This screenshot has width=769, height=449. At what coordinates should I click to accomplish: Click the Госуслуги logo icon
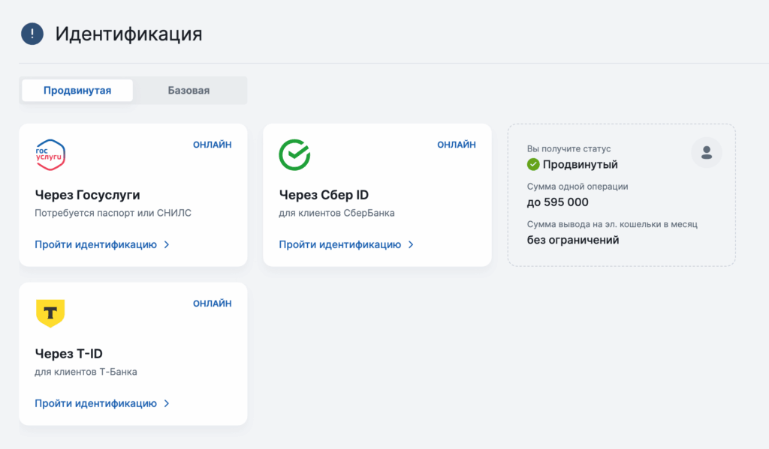click(x=50, y=155)
